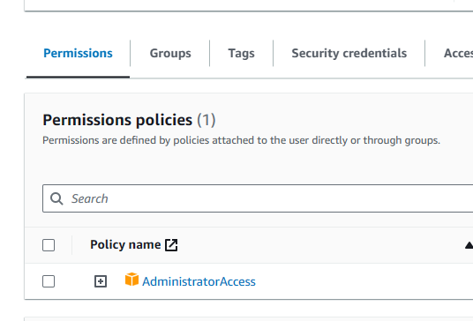Expand the AdministratorAccess policy details
Image resolution: width=473 pixels, height=321 pixels.
pyautogui.click(x=101, y=281)
